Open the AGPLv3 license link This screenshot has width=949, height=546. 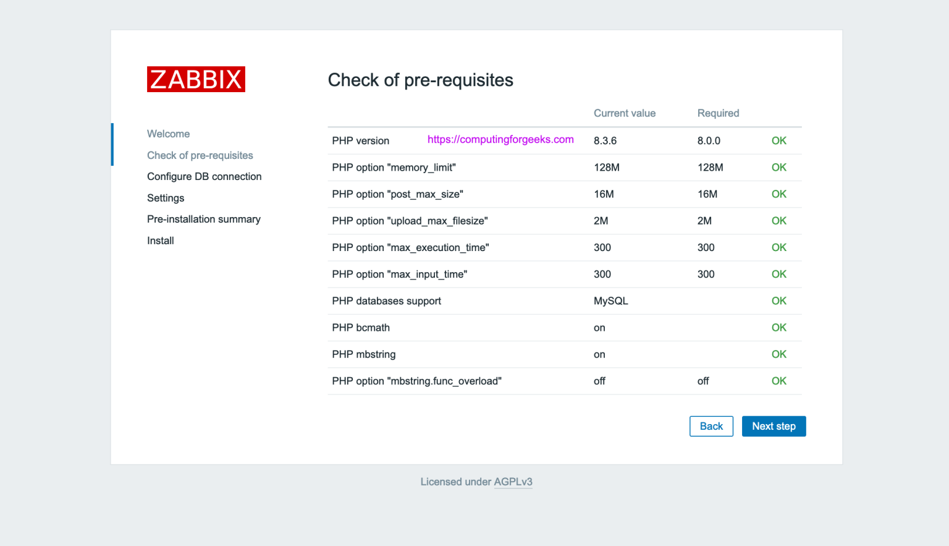[x=513, y=482]
